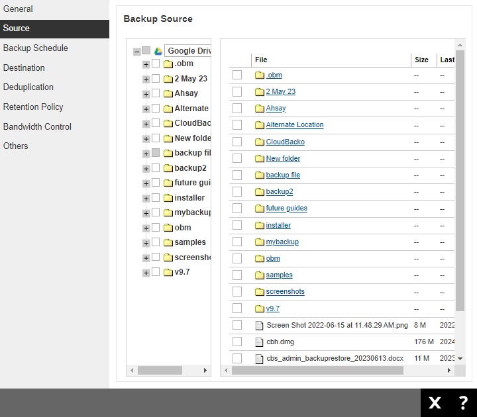Click the mybackup folder icon in file list
The width and height of the screenshot is (477, 417).
pyautogui.click(x=260, y=242)
